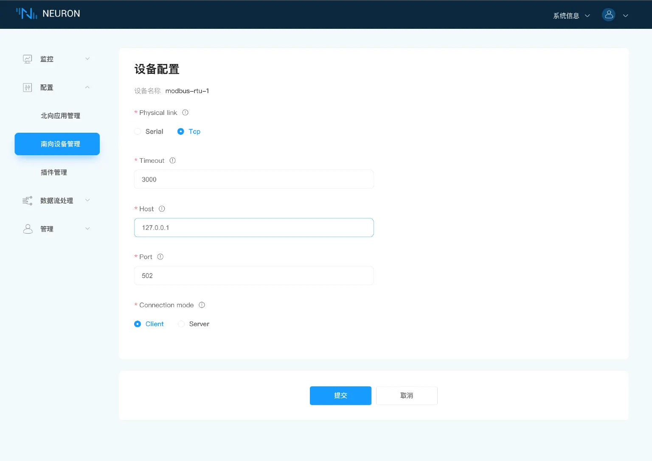Select the Server connection mode

(181, 324)
